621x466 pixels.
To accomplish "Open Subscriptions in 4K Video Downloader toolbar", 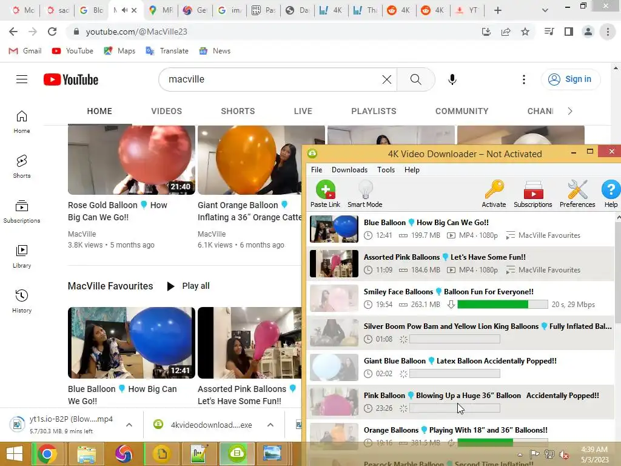I will [532, 194].
